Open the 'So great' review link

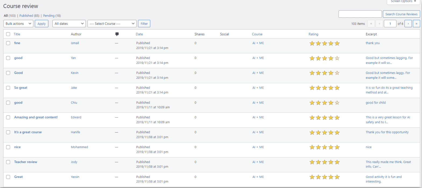click(x=21, y=88)
